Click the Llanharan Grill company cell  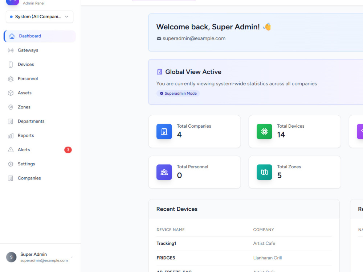tap(268, 258)
